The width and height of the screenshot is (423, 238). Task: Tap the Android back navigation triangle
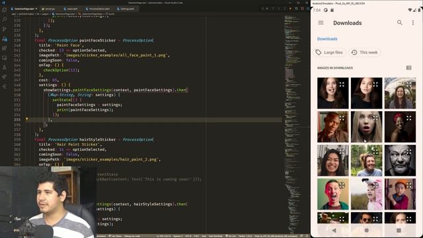click(x=334, y=230)
